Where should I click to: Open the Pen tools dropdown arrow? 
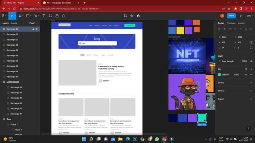[39, 16]
